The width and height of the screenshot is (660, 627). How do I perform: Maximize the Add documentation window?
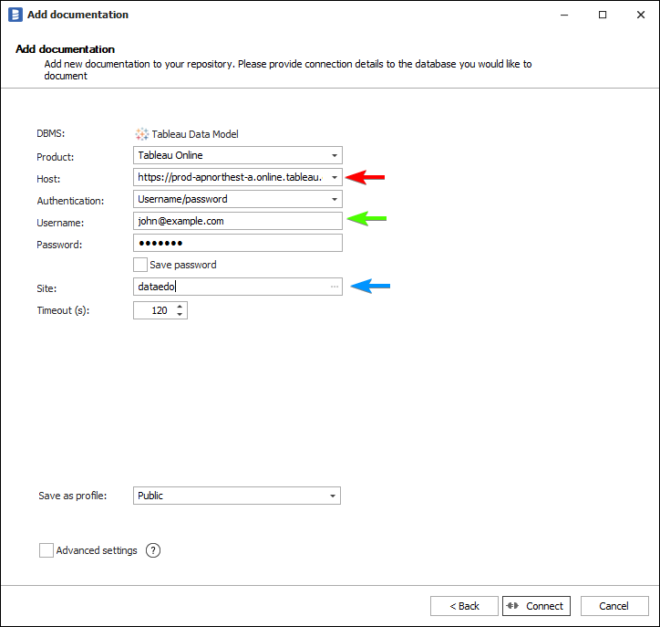[603, 15]
